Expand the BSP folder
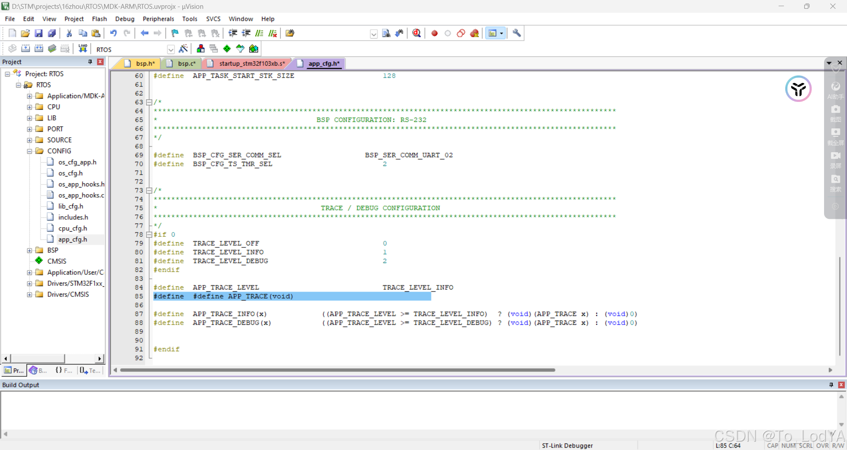 [x=30, y=251]
